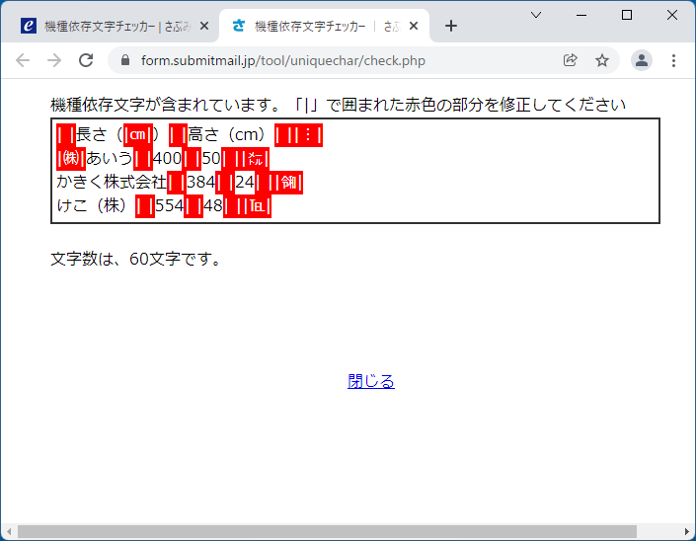Click the padlock site info icon
Viewport: 696px width, 541px height.
[125, 60]
